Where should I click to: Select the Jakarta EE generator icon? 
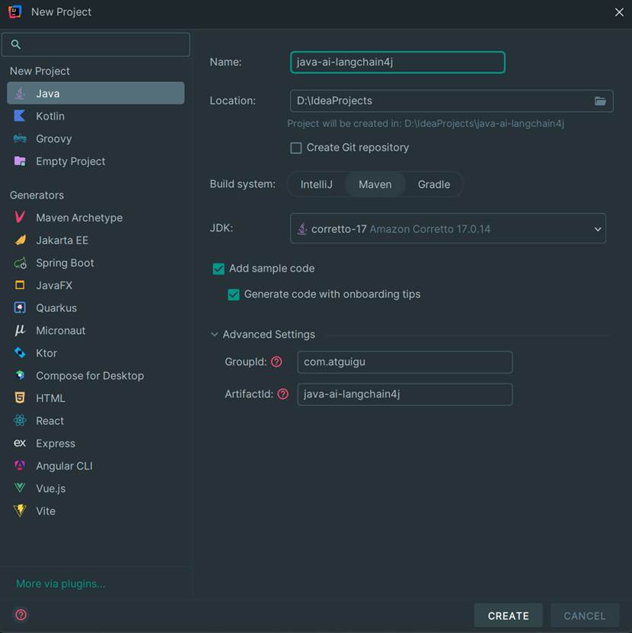21,240
